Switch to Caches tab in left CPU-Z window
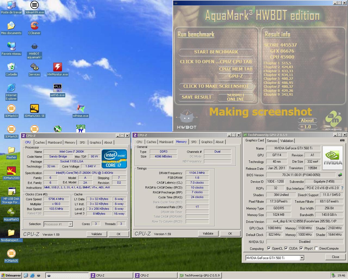The height and width of the screenshot is (279, 348). [x=40, y=142]
